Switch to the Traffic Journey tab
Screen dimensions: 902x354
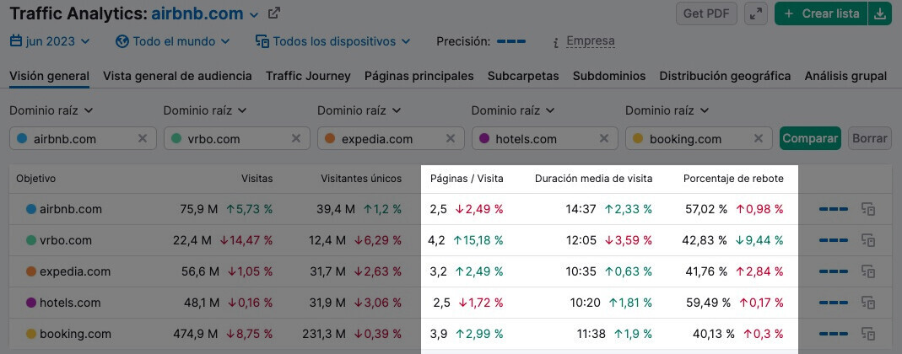(x=308, y=76)
